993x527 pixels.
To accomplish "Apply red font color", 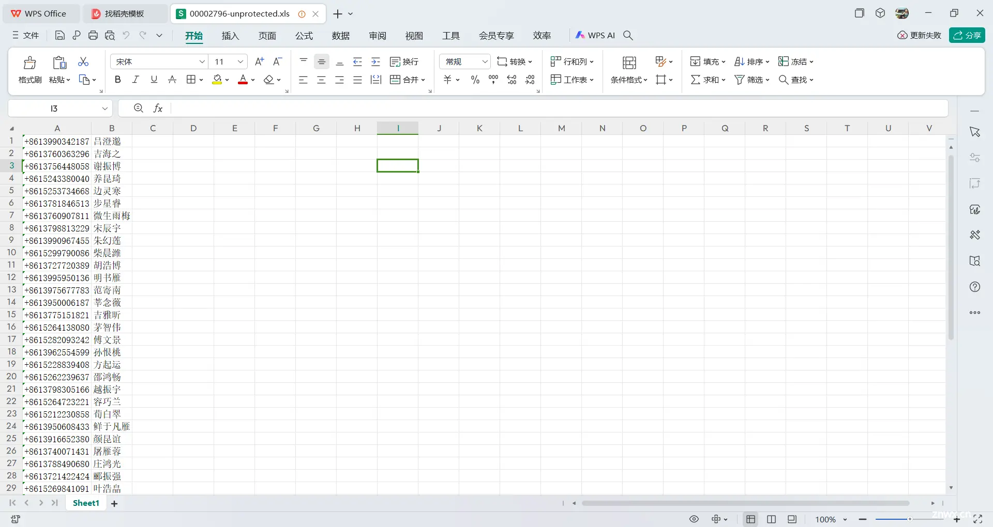I will 243,80.
